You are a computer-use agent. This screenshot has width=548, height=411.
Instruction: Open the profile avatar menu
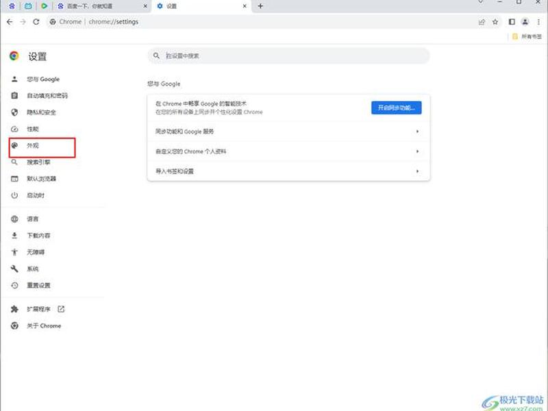[x=525, y=22]
